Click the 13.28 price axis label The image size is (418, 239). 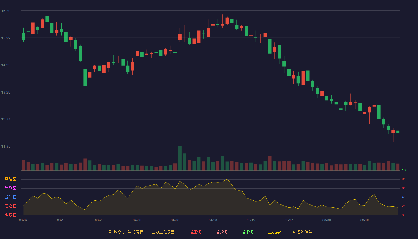pyautogui.click(x=6, y=92)
